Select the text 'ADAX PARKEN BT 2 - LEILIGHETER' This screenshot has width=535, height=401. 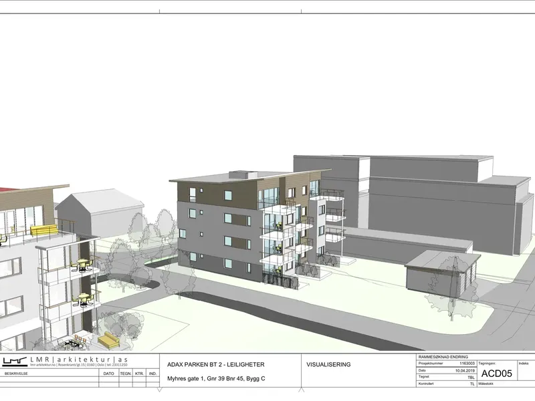coord(215,364)
